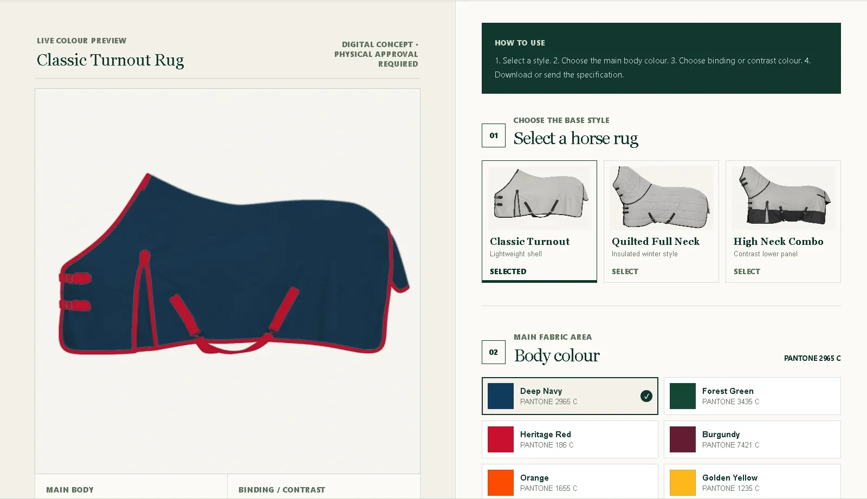This screenshot has height=499, width=867.
Task: Click the LIVE COLOUR PREVIEW label
Action: 82,41
